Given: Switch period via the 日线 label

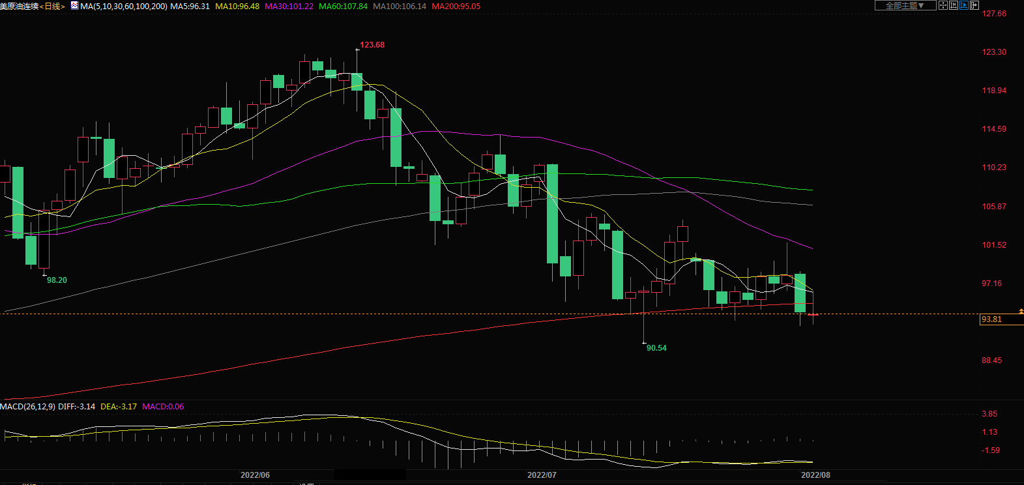Looking at the screenshot, I should (x=52, y=6).
